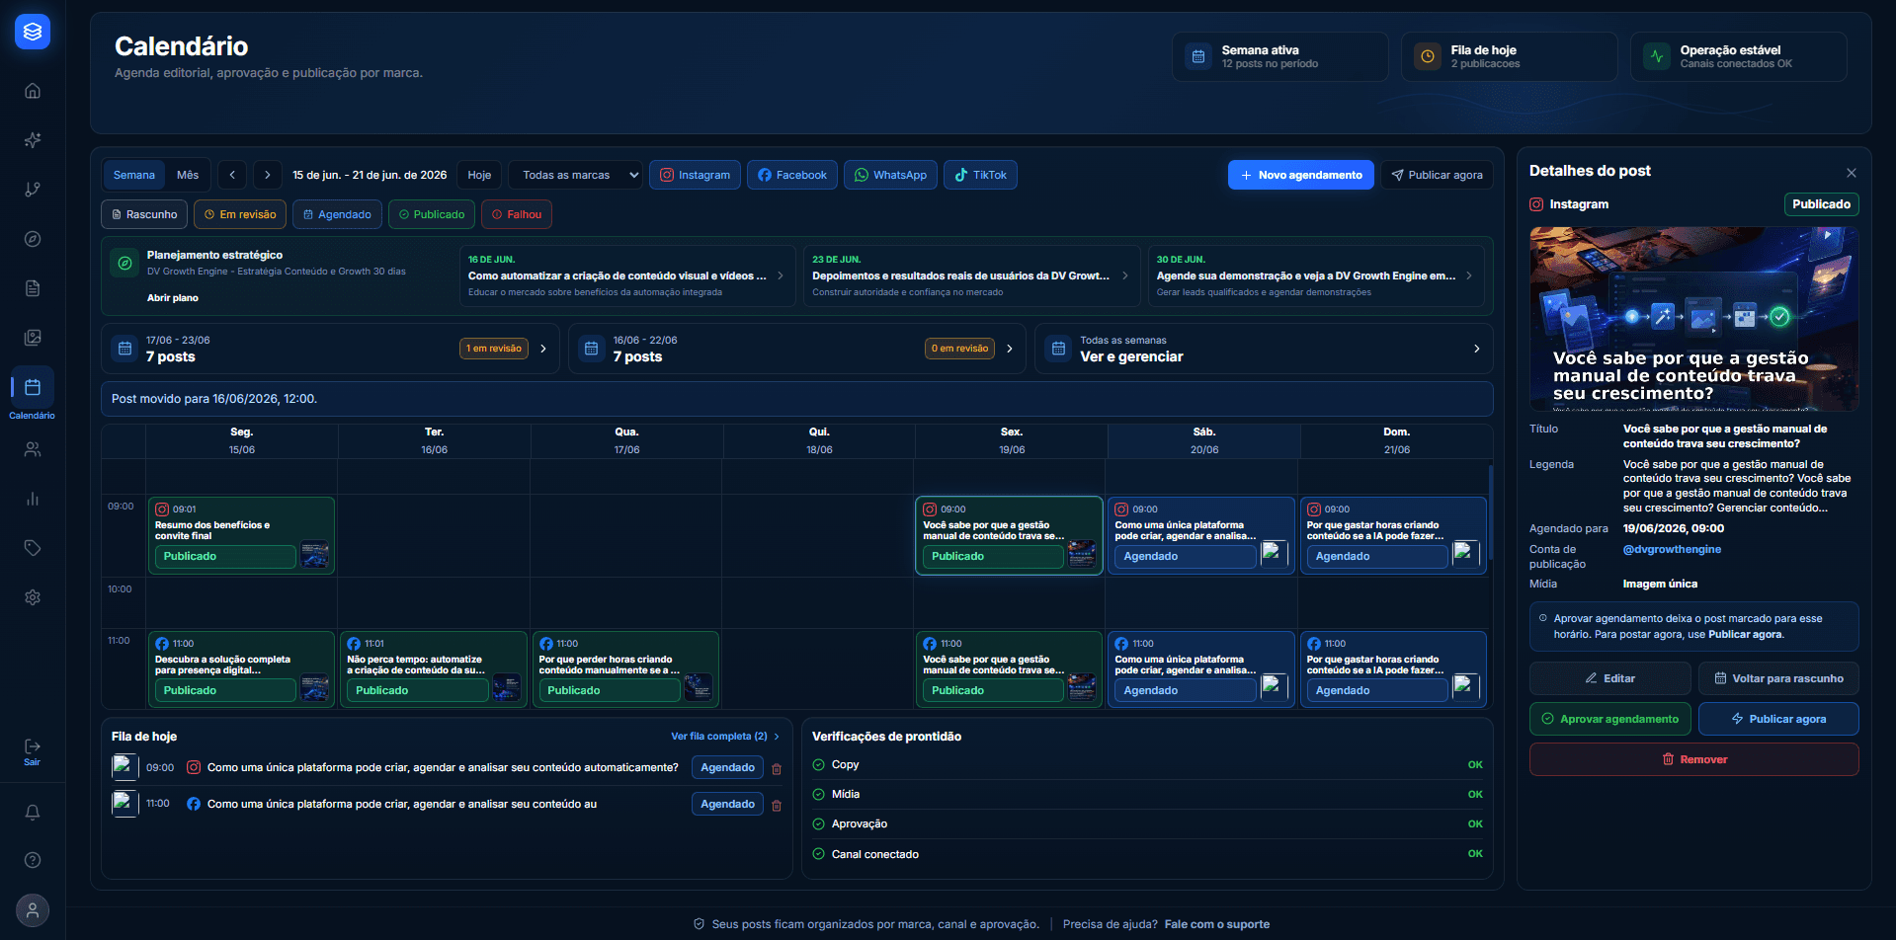The width and height of the screenshot is (1896, 940).
Task: Switch to the Semana view tab
Action: pos(134,175)
